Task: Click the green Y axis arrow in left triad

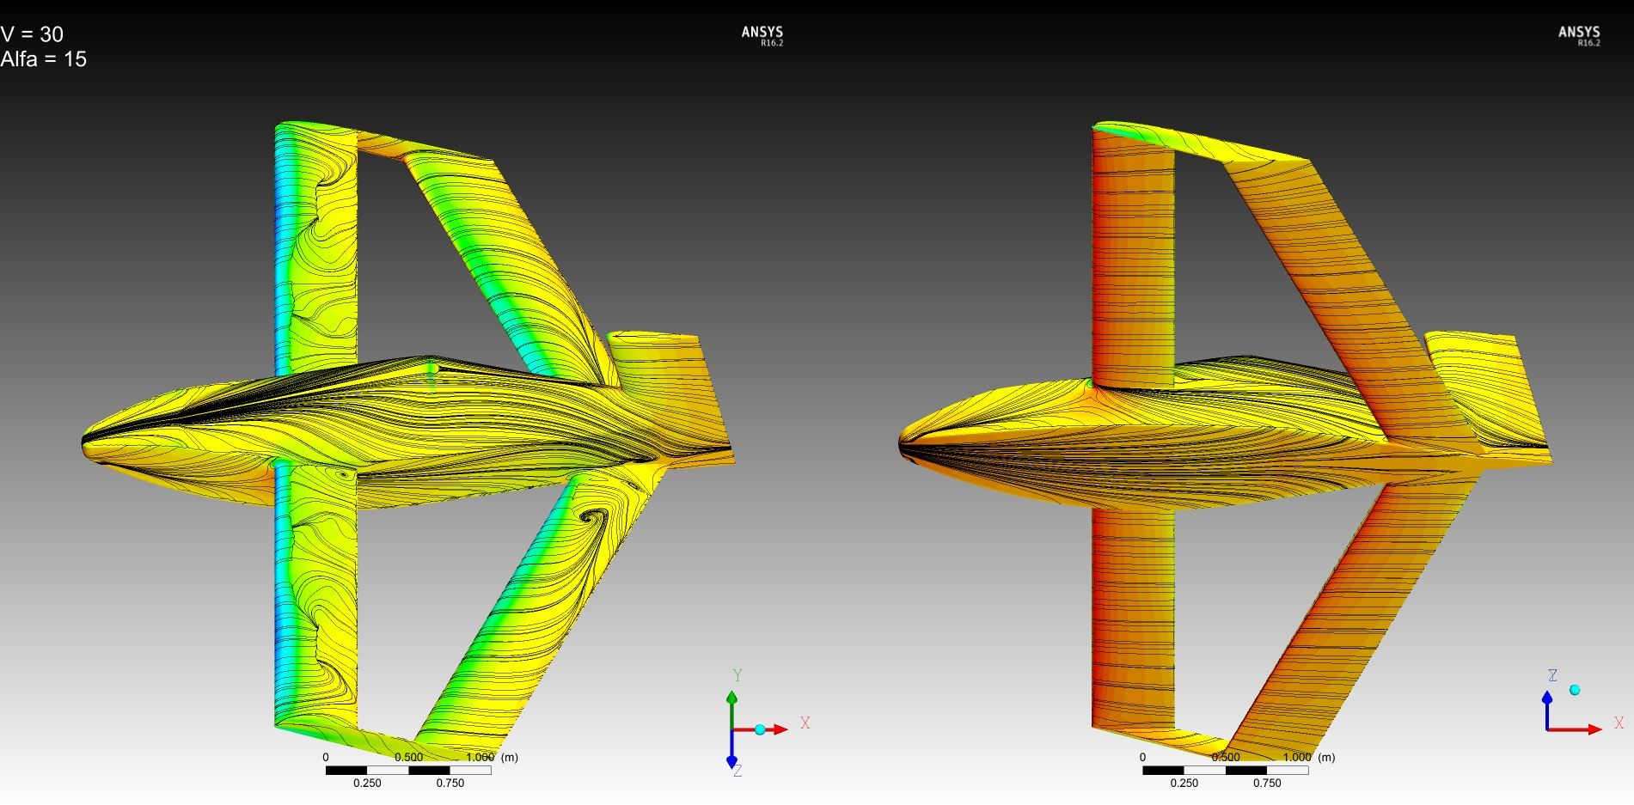Action: coord(731,700)
